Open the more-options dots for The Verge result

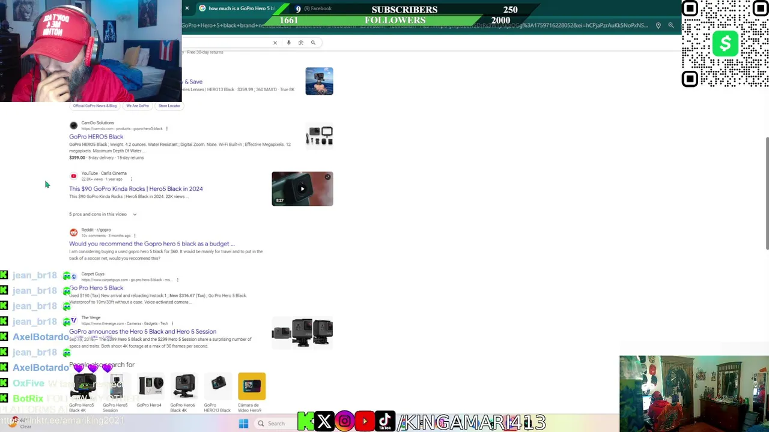(x=172, y=323)
